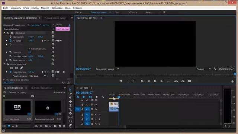This screenshot has width=238, height=134.
Task: Collapse the Motion effect group
Action: click(4, 33)
